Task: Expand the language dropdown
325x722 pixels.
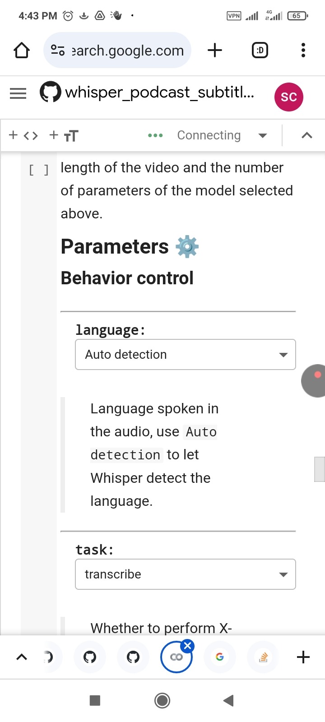Action: pos(185,354)
